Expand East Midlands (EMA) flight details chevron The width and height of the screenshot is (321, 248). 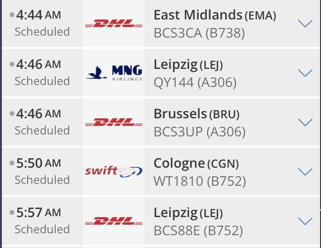305,23
